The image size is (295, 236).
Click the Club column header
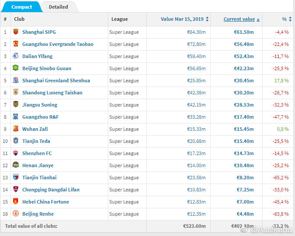tap(19, 19)
